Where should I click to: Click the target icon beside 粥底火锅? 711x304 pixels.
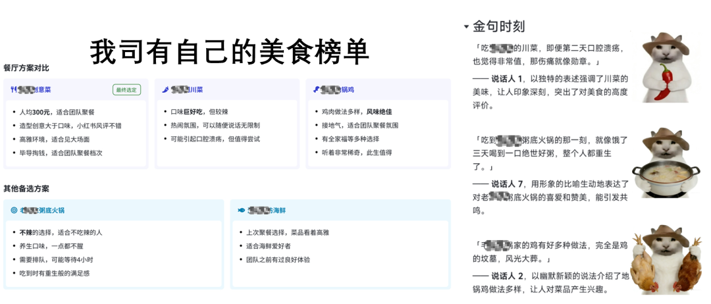click(14, 210)
